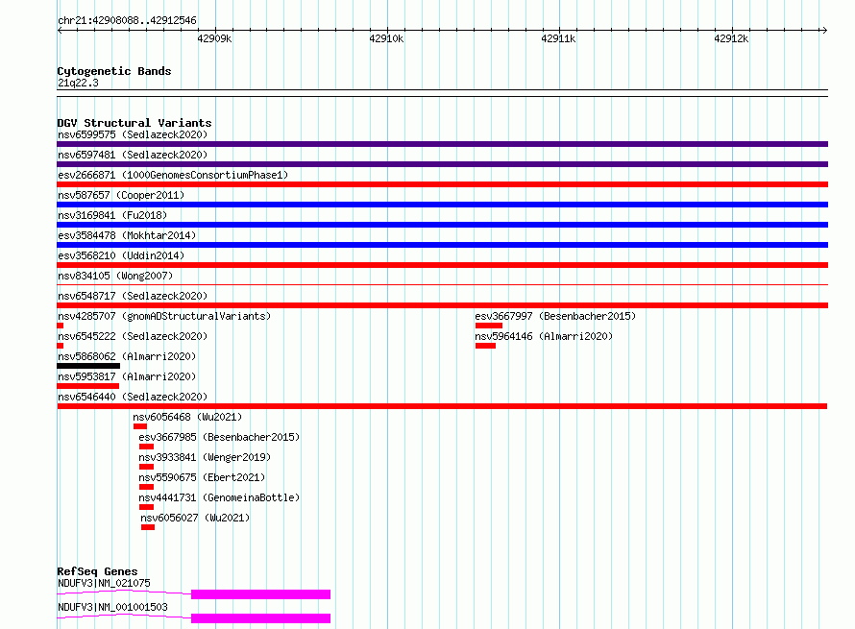The height and width of the screenshot is (629, 855).
Task: Open nsv5590675 (Ebert2021) variant label
Action: click(x=202, y=477)
